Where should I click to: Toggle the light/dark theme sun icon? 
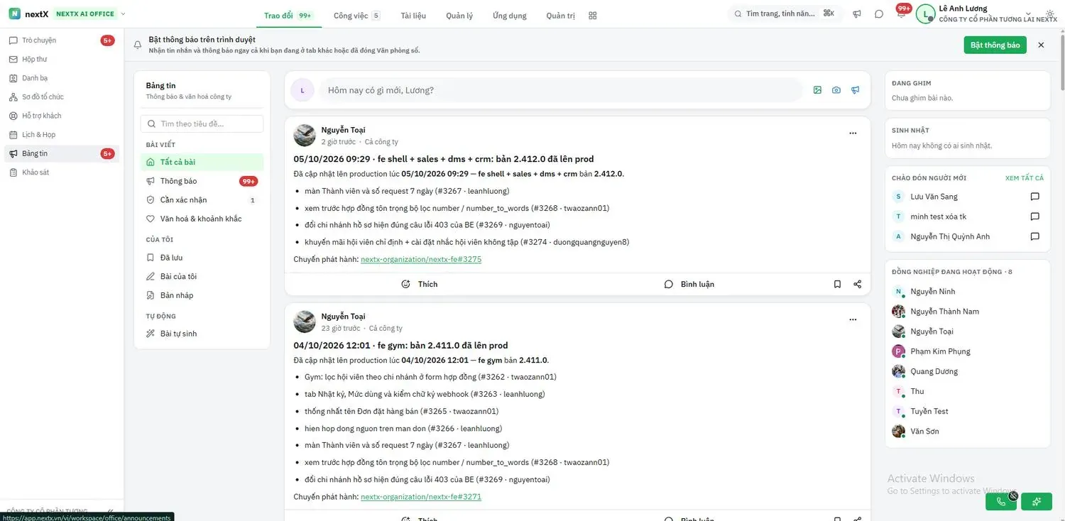point(1051,13)
